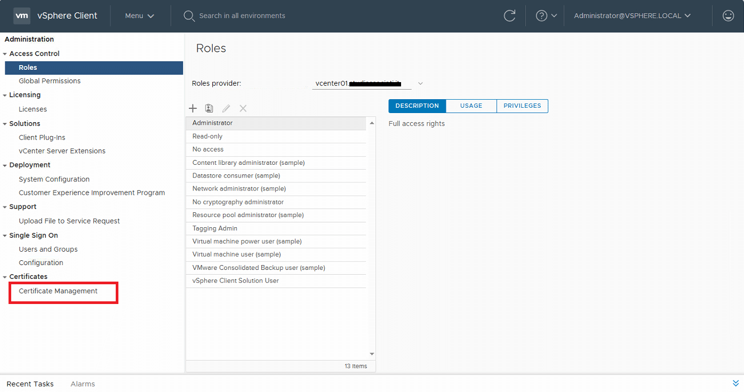The width and height of the screenshot is (744, 392).
Task: Collapse the Deployment section
Action: [x=5, y=165]
